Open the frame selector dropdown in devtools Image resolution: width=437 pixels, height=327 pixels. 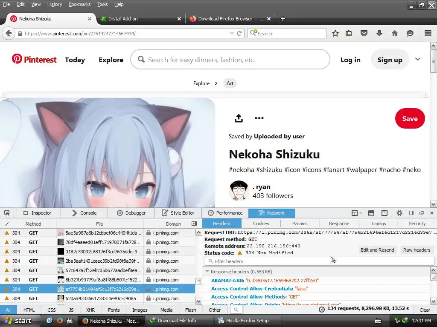(356, 213)
